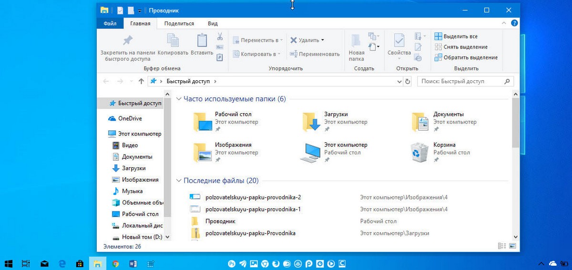Click the search field Поиск: Быстрый доступ
Screen dimensions: 572x270
[460, 81]
